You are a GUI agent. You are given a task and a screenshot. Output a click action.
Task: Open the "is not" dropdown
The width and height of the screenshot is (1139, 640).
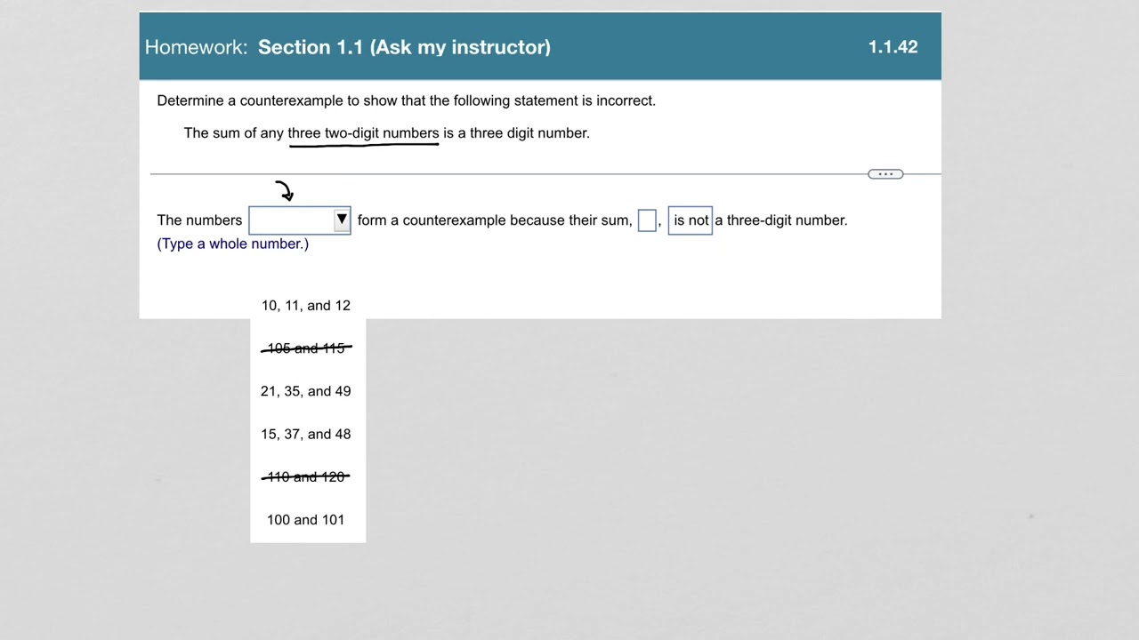(691, 220)
